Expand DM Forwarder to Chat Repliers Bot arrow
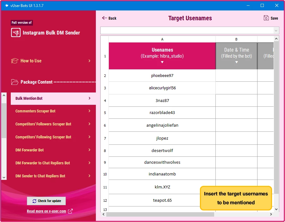Viewport: 285px width, 222px height. [x=90, y=163]
